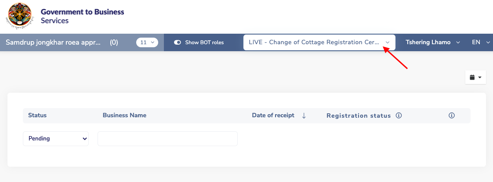This screenshot has height=182, width=493.
Task: Click Government to Business Services title
Action: point(82,16)
